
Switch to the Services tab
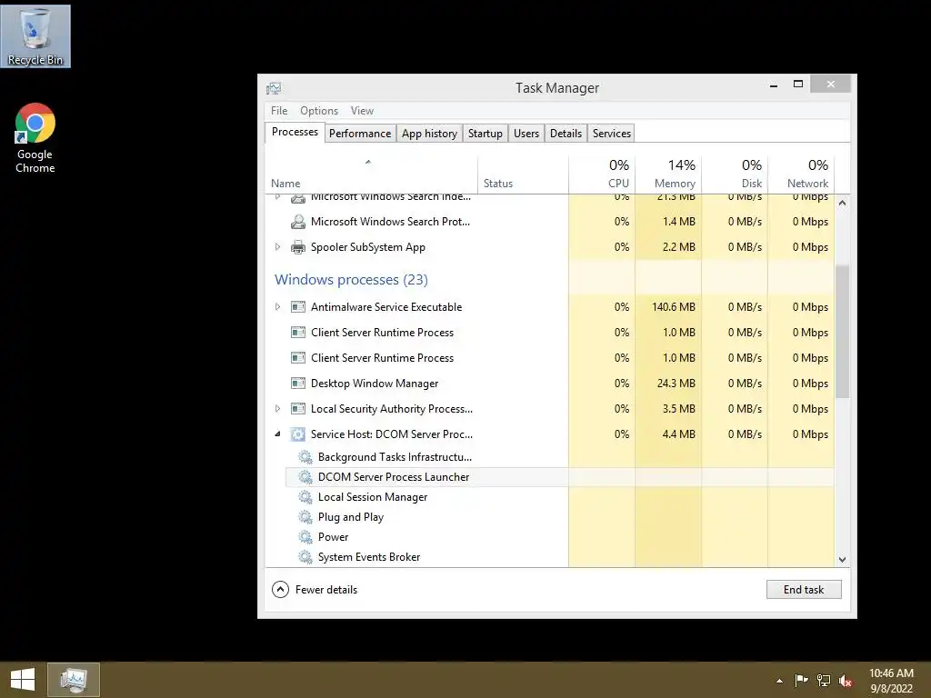(x=612, y=134)
